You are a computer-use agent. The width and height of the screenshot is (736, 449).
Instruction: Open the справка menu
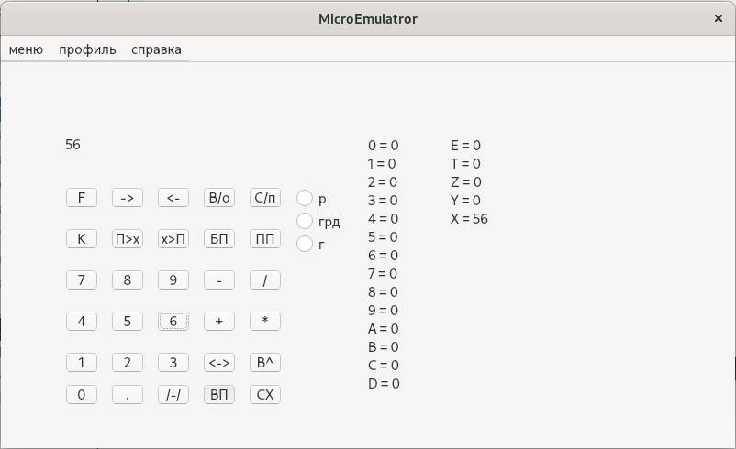pyautogui.click(x=156, y=49)
